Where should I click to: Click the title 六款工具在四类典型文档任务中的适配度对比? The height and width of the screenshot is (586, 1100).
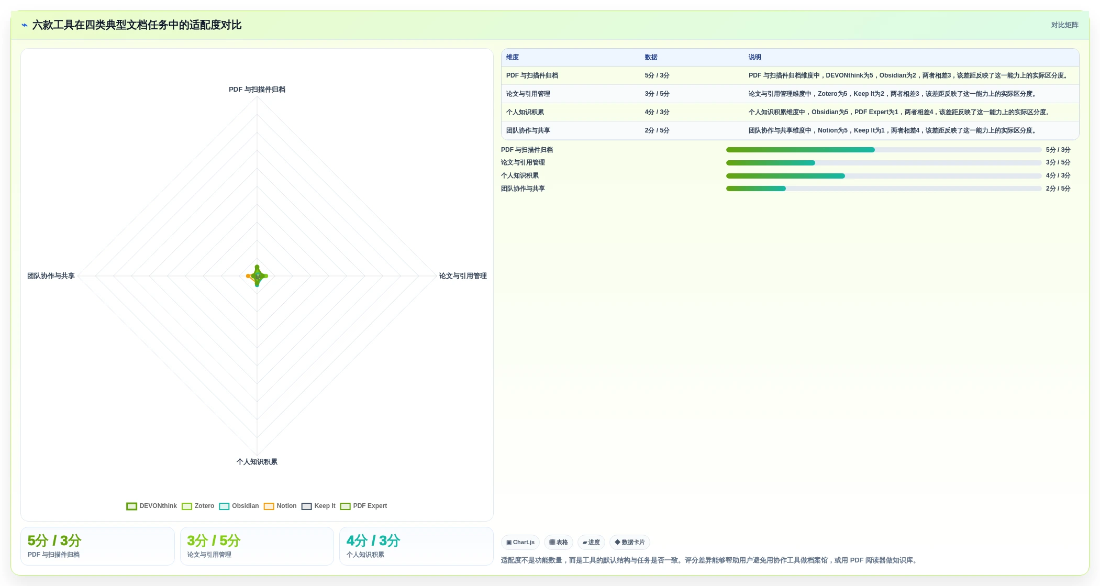click(137, 25)
